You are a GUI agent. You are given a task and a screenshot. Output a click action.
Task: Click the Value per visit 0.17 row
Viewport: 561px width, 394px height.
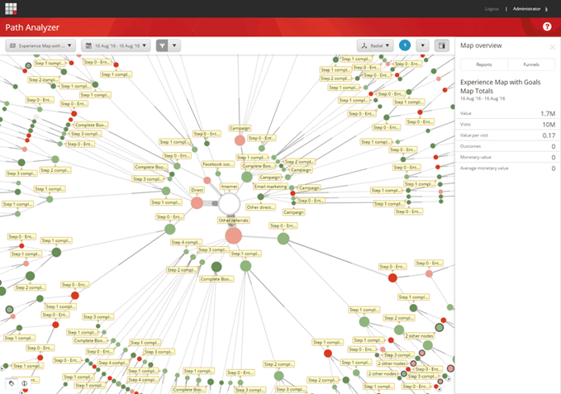click(507, 135)
